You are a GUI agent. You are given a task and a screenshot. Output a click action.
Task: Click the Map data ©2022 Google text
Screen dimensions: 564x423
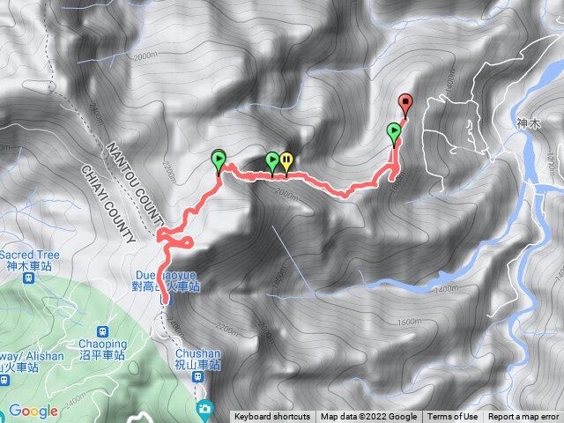pos(368,417)
